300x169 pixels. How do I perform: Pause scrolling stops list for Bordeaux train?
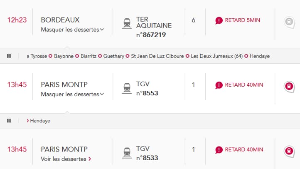[9, 56]
